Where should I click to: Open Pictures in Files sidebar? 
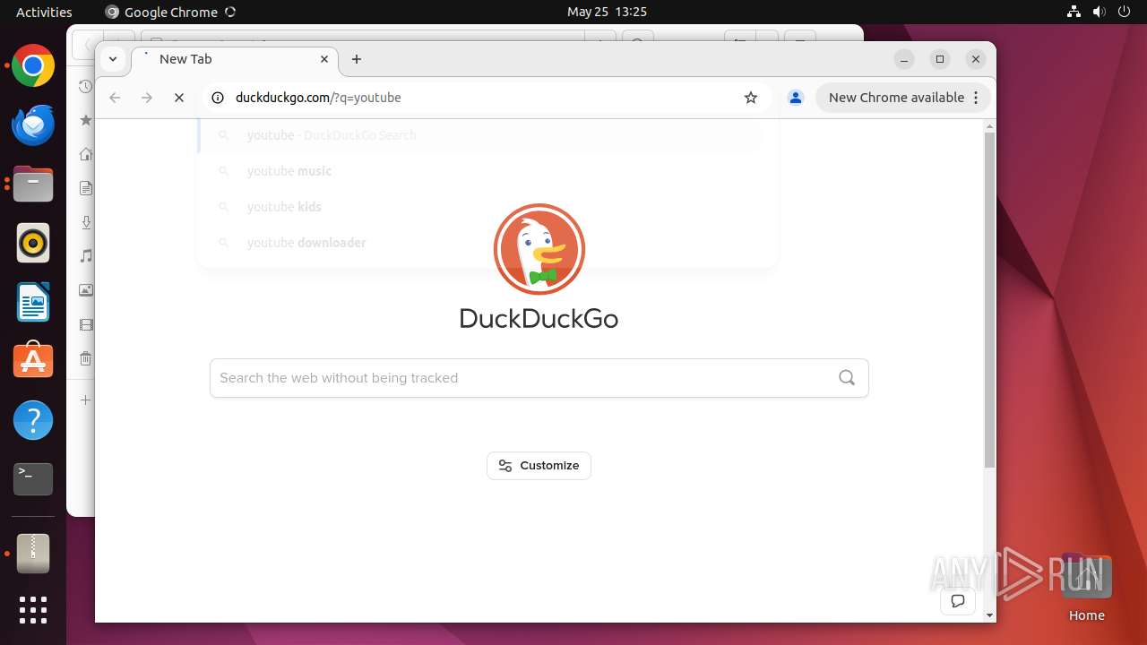86,290
